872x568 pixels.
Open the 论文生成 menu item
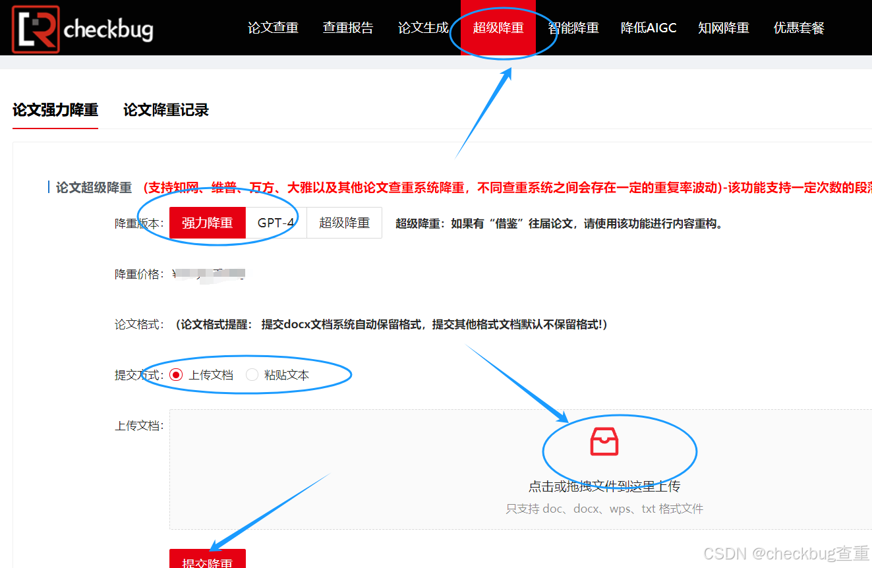423,28
